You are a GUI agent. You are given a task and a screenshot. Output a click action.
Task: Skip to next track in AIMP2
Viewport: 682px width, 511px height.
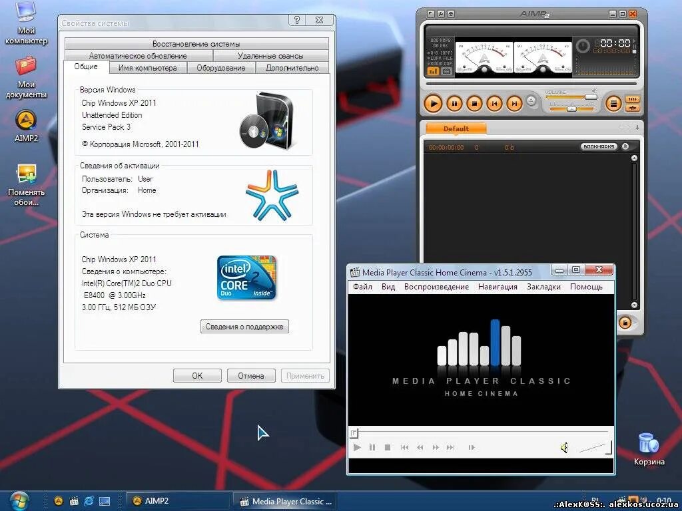[x=514, y=104]
